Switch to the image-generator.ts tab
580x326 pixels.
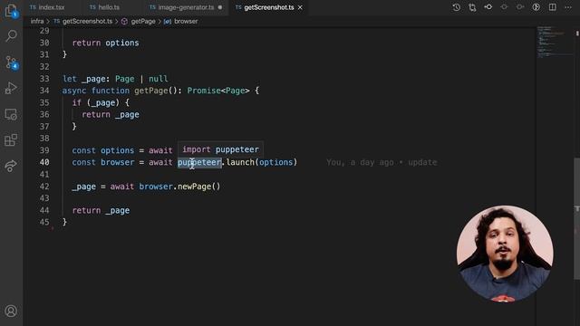(186, 7)
